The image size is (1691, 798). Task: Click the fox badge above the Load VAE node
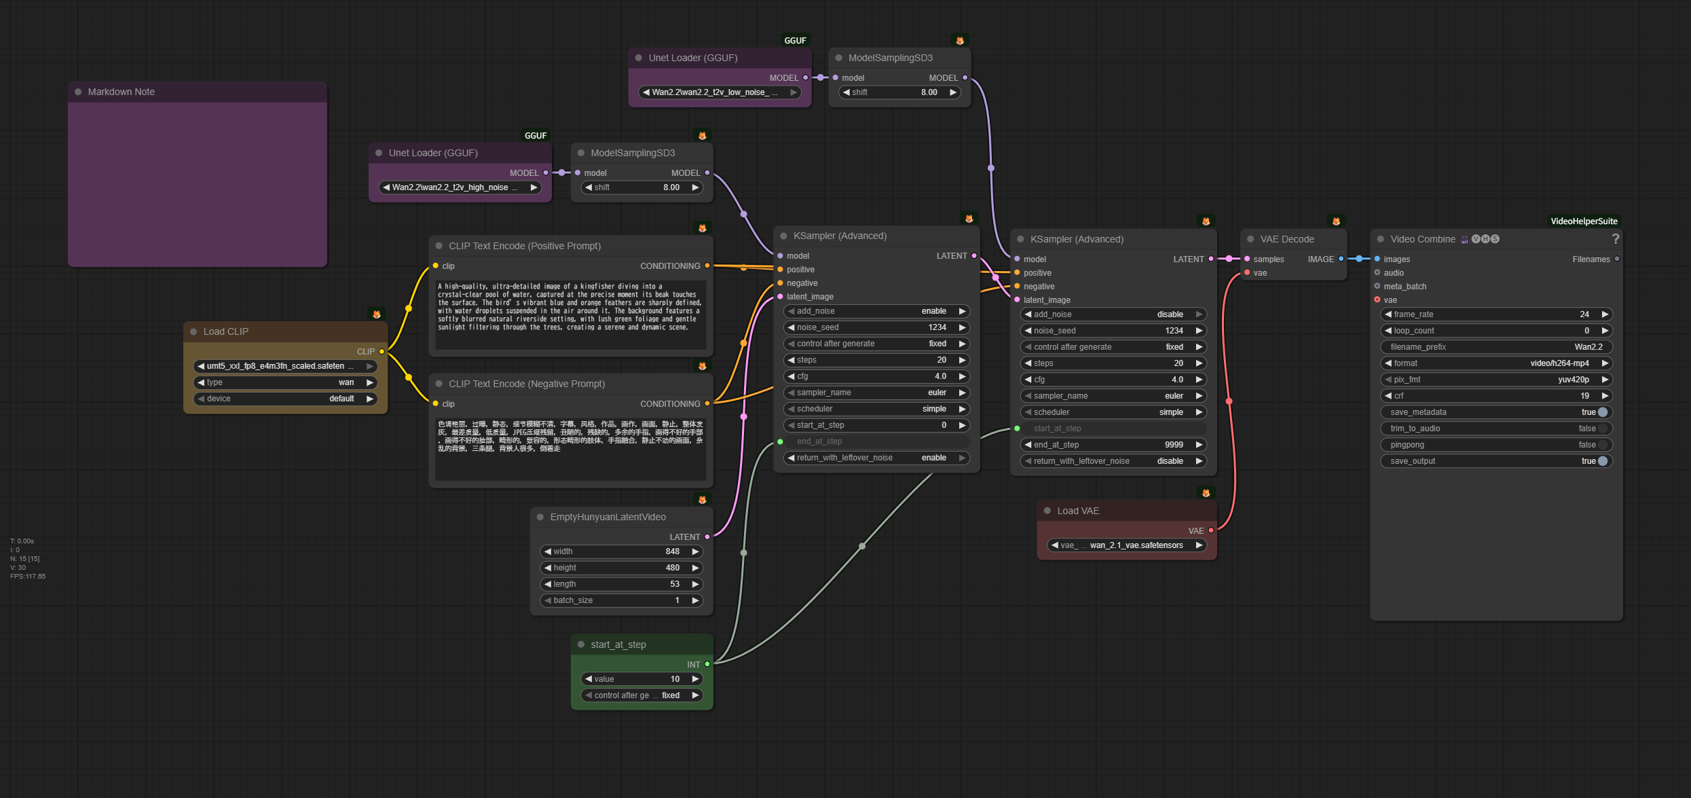coord(1206,493)
